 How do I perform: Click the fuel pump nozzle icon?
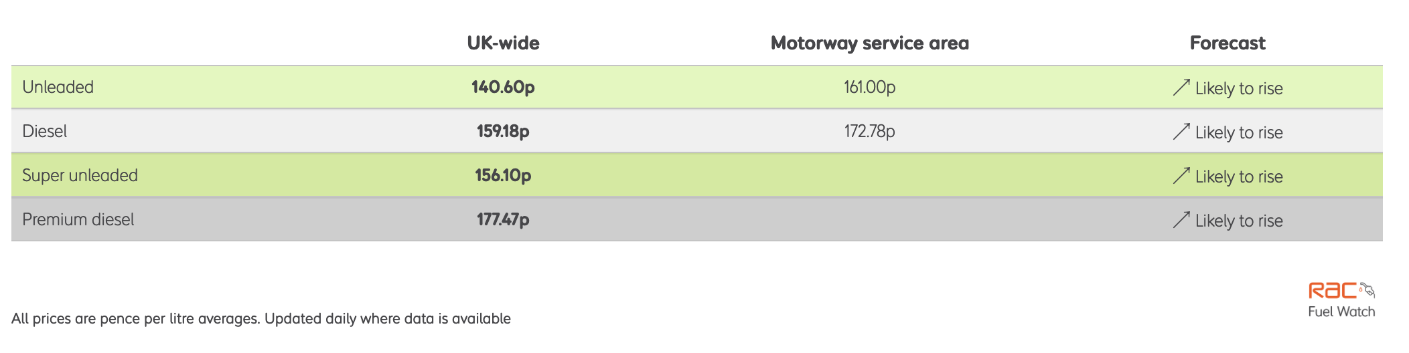point(1367,289)
